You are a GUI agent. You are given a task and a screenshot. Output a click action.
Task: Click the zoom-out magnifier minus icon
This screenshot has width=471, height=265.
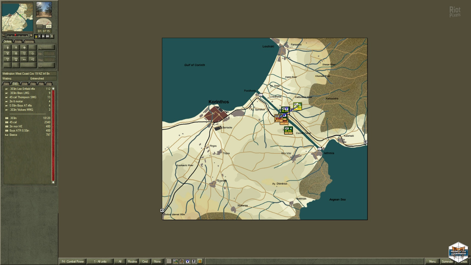4,35
